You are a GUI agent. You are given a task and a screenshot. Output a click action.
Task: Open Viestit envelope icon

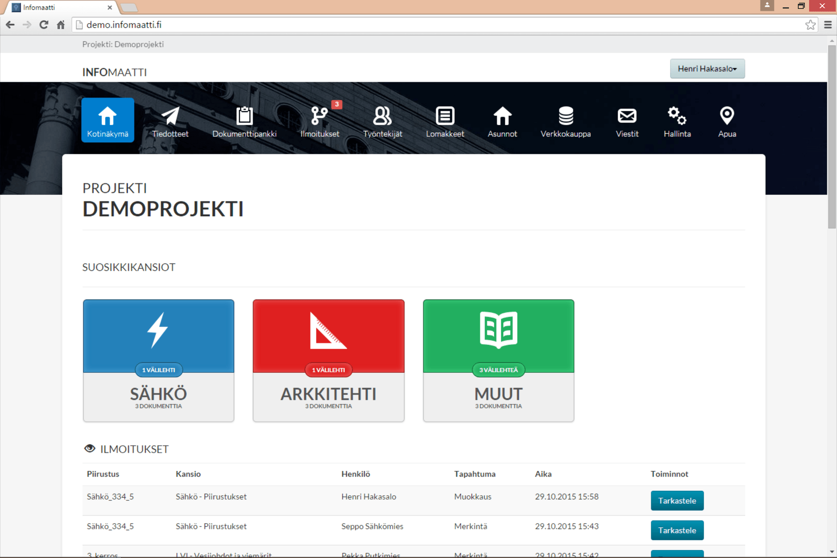[627, 116]
